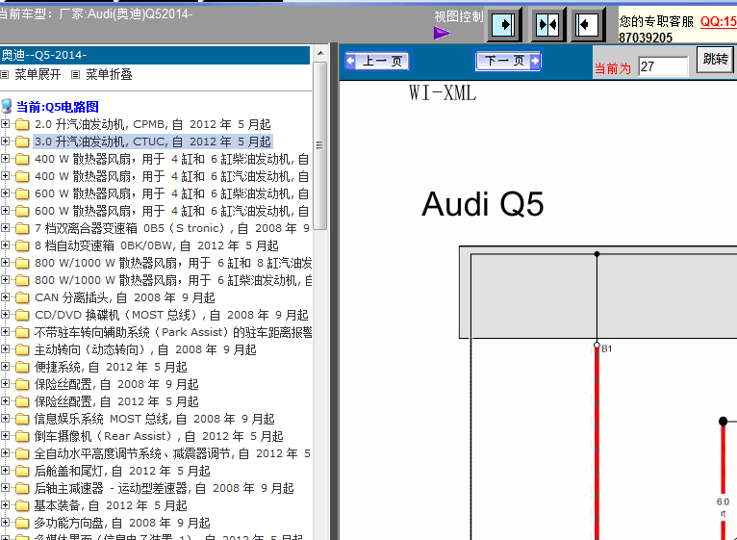Click folder icon of 7 档双离合器变速箱
This screenshot has width=737, height=540.
22,228
